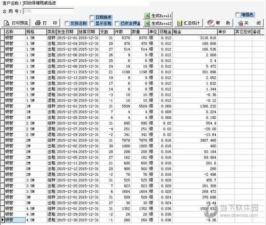Click the 关闭 close icon
Image resolution: width=266 pixels, height=225 pixels.
pyautogui.click(x=240, y=23)
